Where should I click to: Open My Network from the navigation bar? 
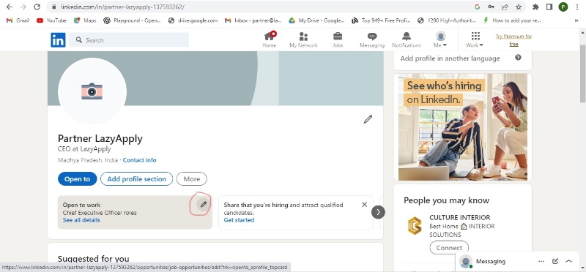click(303, 40)
